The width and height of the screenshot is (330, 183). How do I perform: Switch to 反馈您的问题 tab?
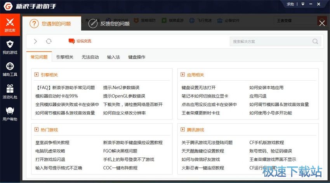(109, 24)
